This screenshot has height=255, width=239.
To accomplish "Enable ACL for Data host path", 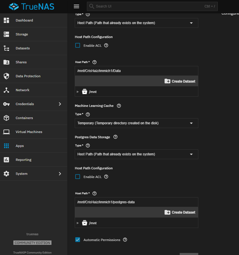I will pos(78,45).
